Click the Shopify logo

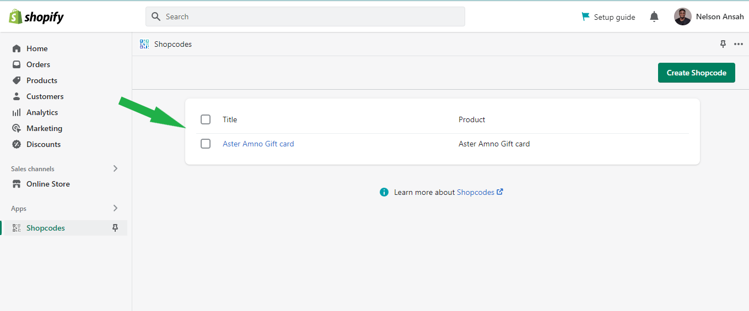[36, 17]
